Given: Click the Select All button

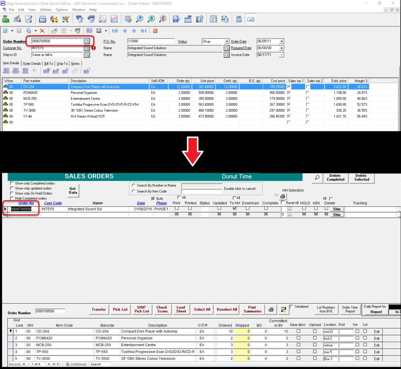Looking at the screenshot, I should (x=202, y=309).
